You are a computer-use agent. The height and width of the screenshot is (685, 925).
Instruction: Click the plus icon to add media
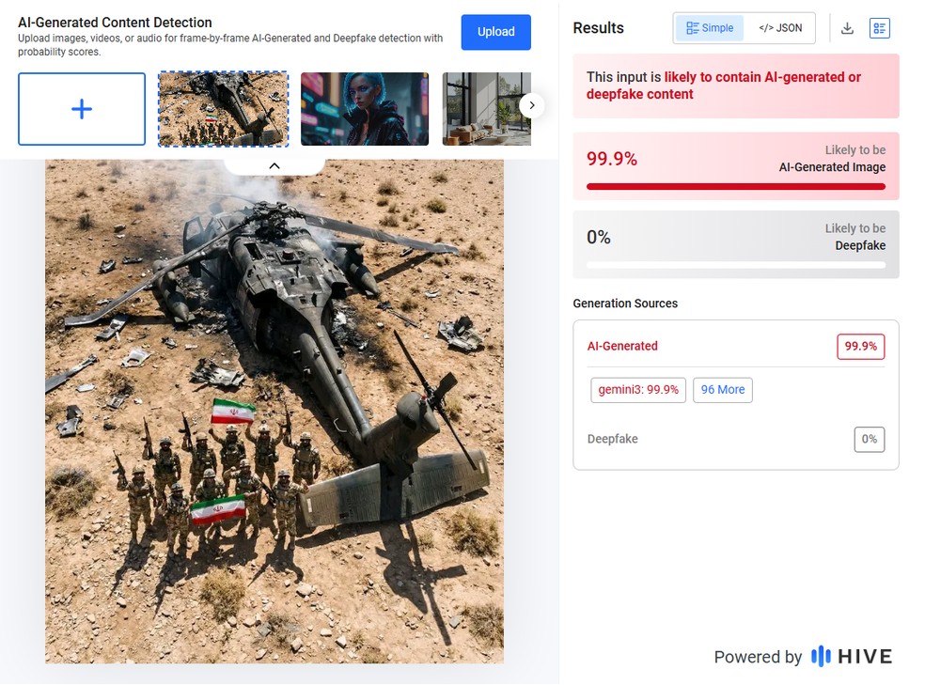point(82,109)
